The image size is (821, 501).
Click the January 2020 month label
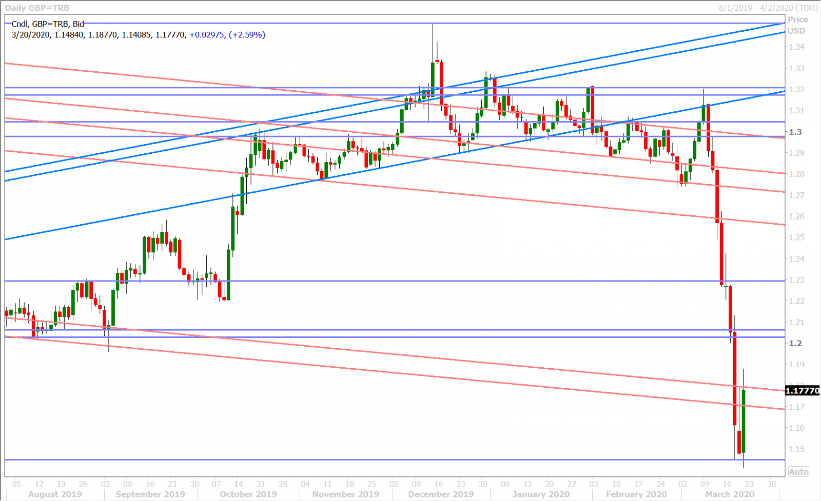tap(541, 494)
